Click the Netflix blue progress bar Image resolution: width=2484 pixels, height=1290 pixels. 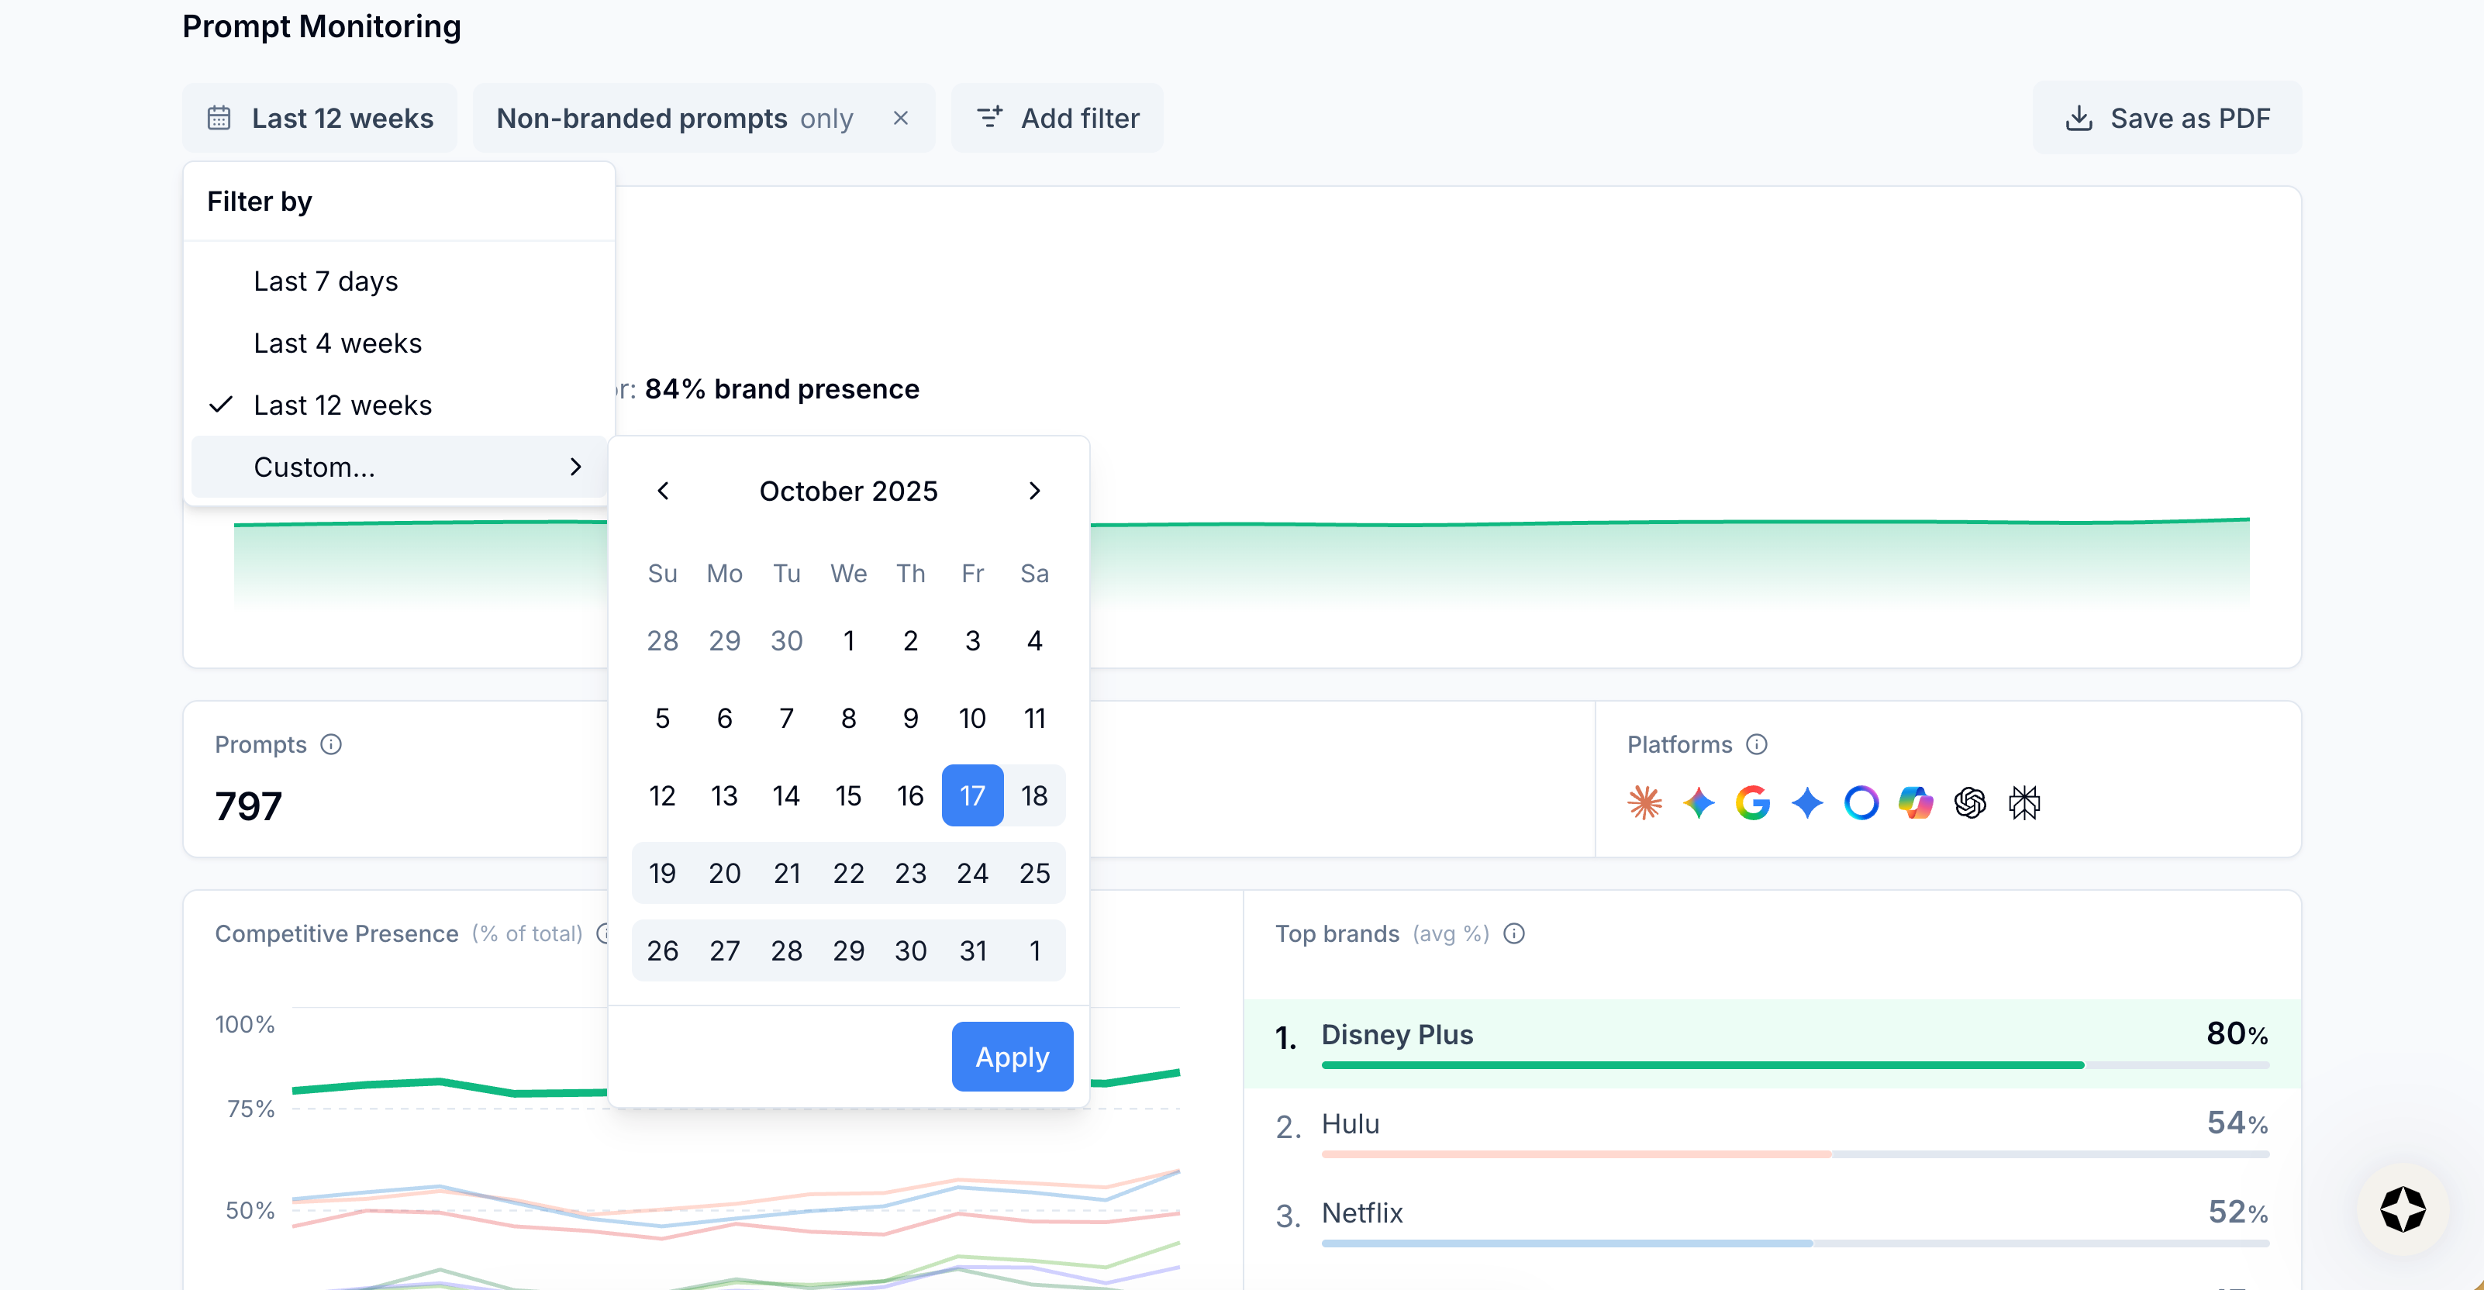click(x=1567, y=1243)
